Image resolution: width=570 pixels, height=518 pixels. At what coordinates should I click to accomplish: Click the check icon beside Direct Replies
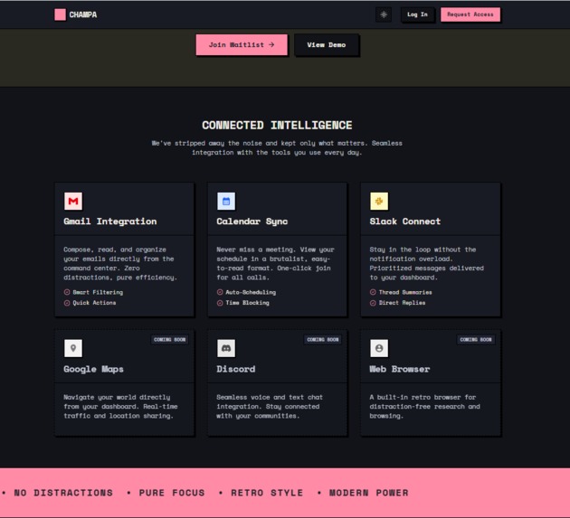(x=373, y=303)
